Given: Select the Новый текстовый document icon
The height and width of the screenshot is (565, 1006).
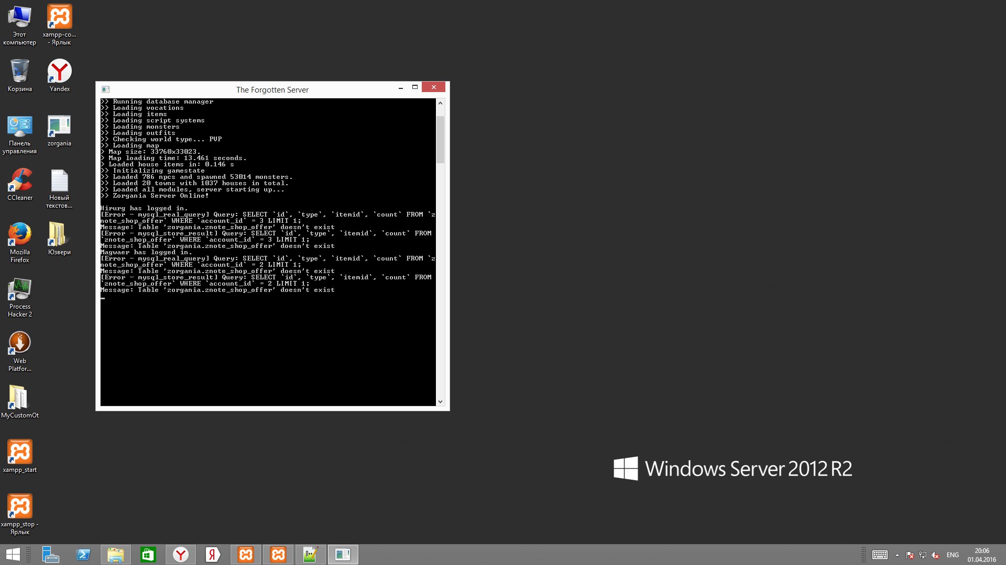Looking at the screenshot, I should coord(59,189).
